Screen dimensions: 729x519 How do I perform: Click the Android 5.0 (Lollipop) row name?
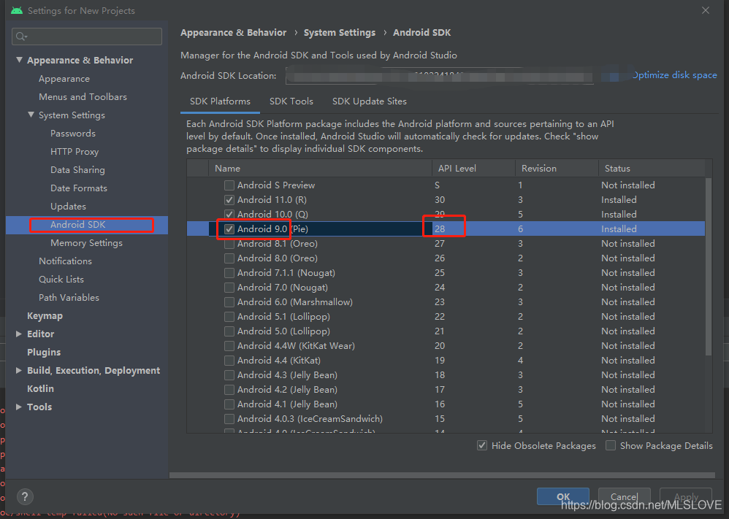coord(283,331)
